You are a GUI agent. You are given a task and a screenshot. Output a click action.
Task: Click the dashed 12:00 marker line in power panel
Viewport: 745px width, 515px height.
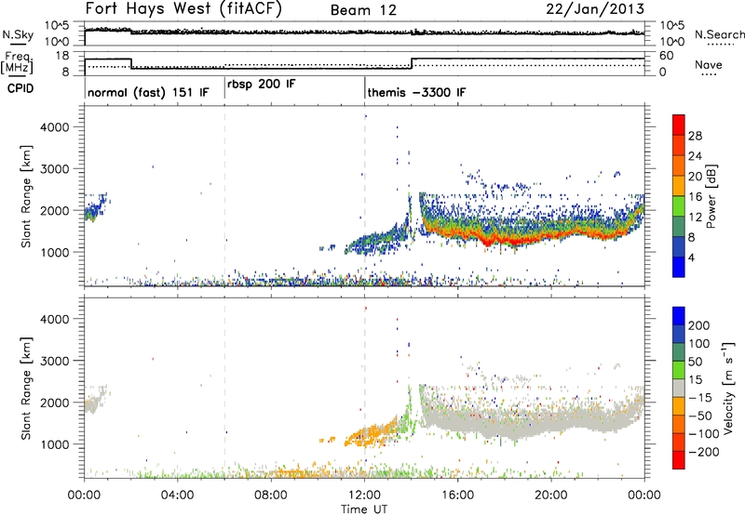pyautogui.click(x=365, y=196)
